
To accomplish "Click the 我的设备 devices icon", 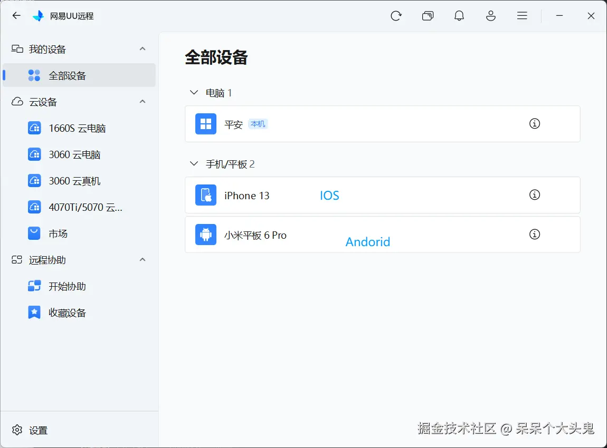I will pyautogui.click(x=17, y=48).
